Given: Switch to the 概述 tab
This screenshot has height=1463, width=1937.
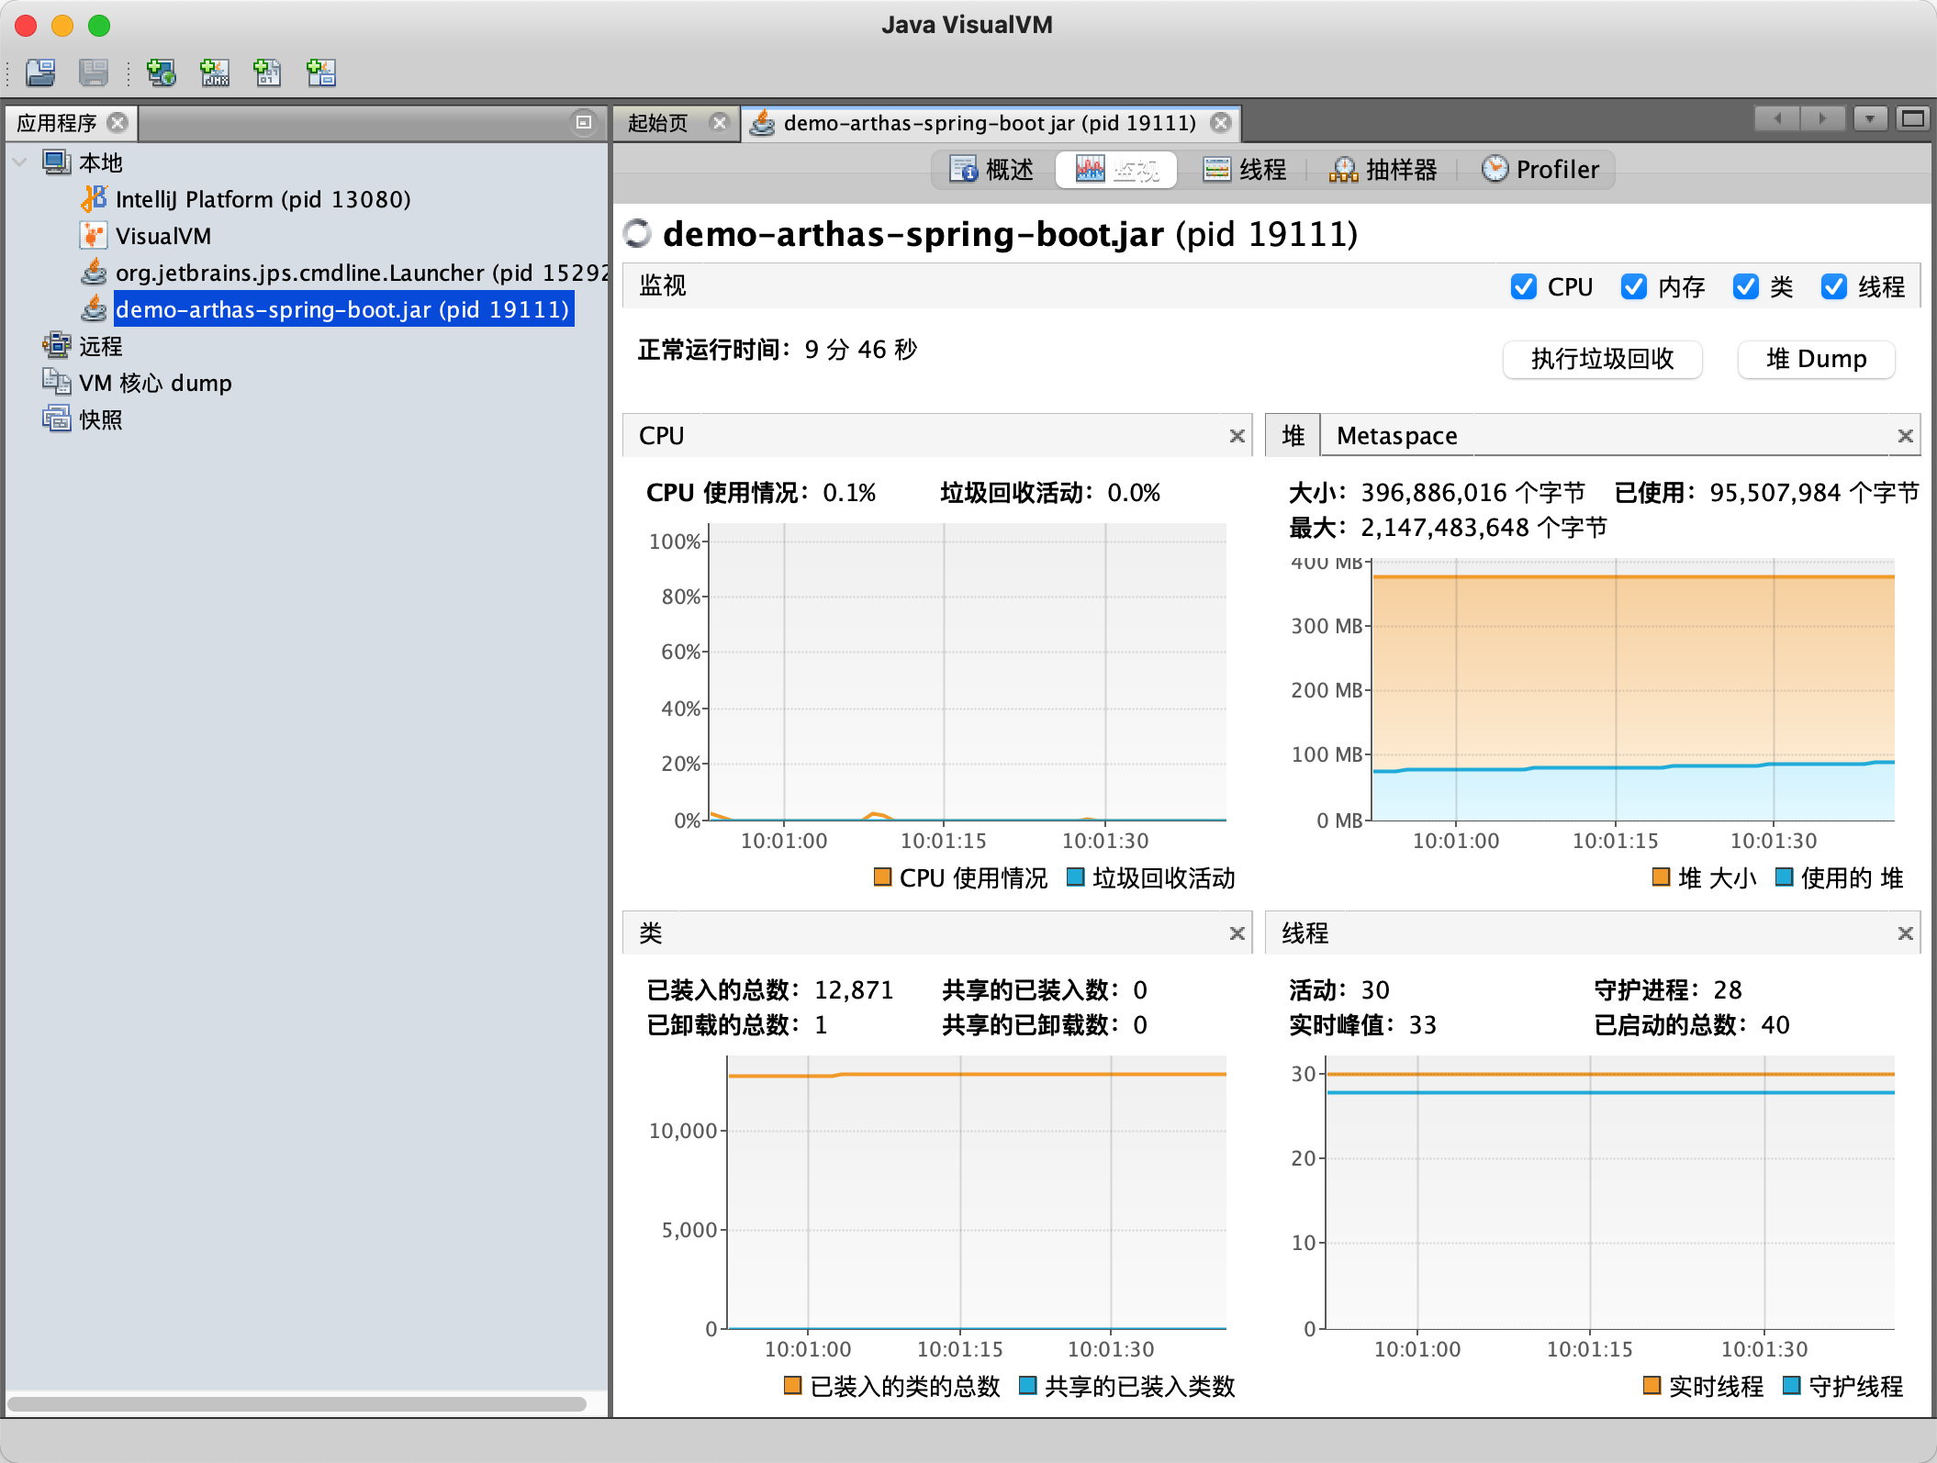Looking at the screenshot, I should click(x=991, y=170).
